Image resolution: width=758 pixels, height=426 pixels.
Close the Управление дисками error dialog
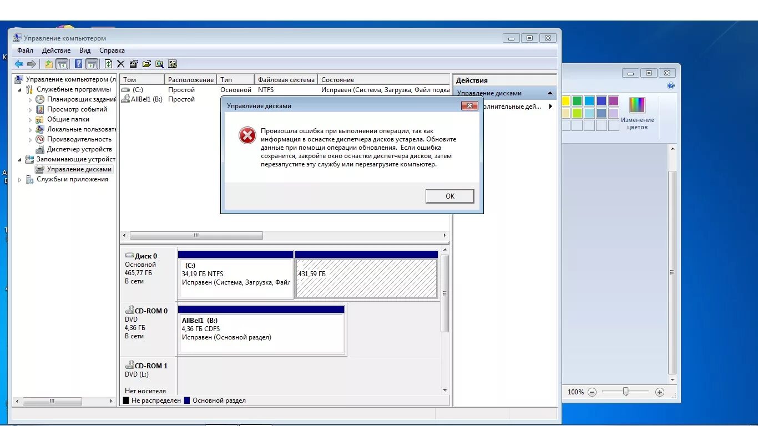[x=469, y=105]
